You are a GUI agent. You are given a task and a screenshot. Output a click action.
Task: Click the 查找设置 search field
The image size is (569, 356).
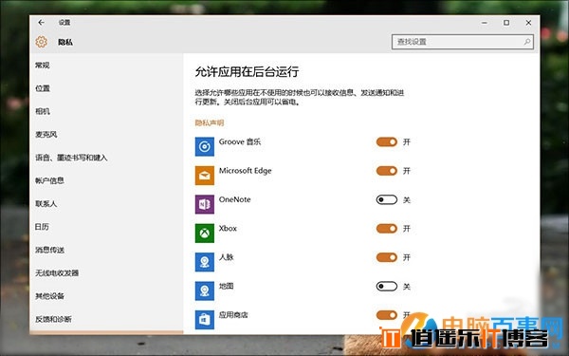coord(463,42)
